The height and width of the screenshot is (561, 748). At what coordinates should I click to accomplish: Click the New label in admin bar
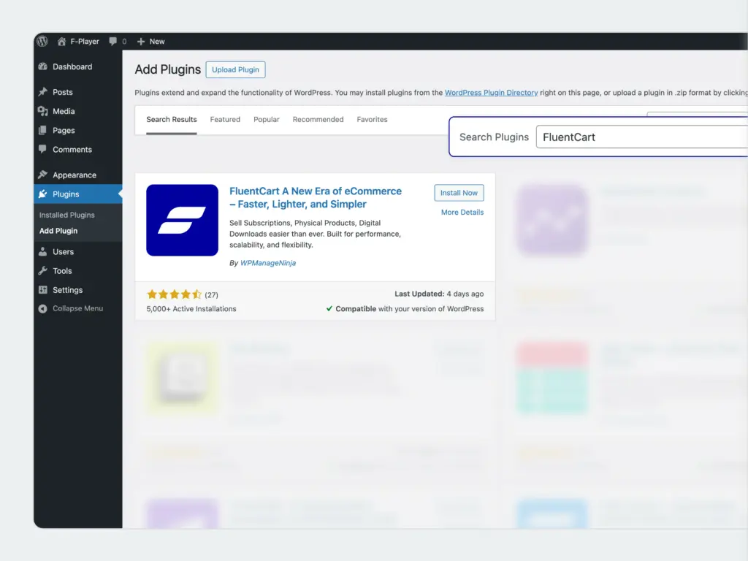click(x=157, y=42)
